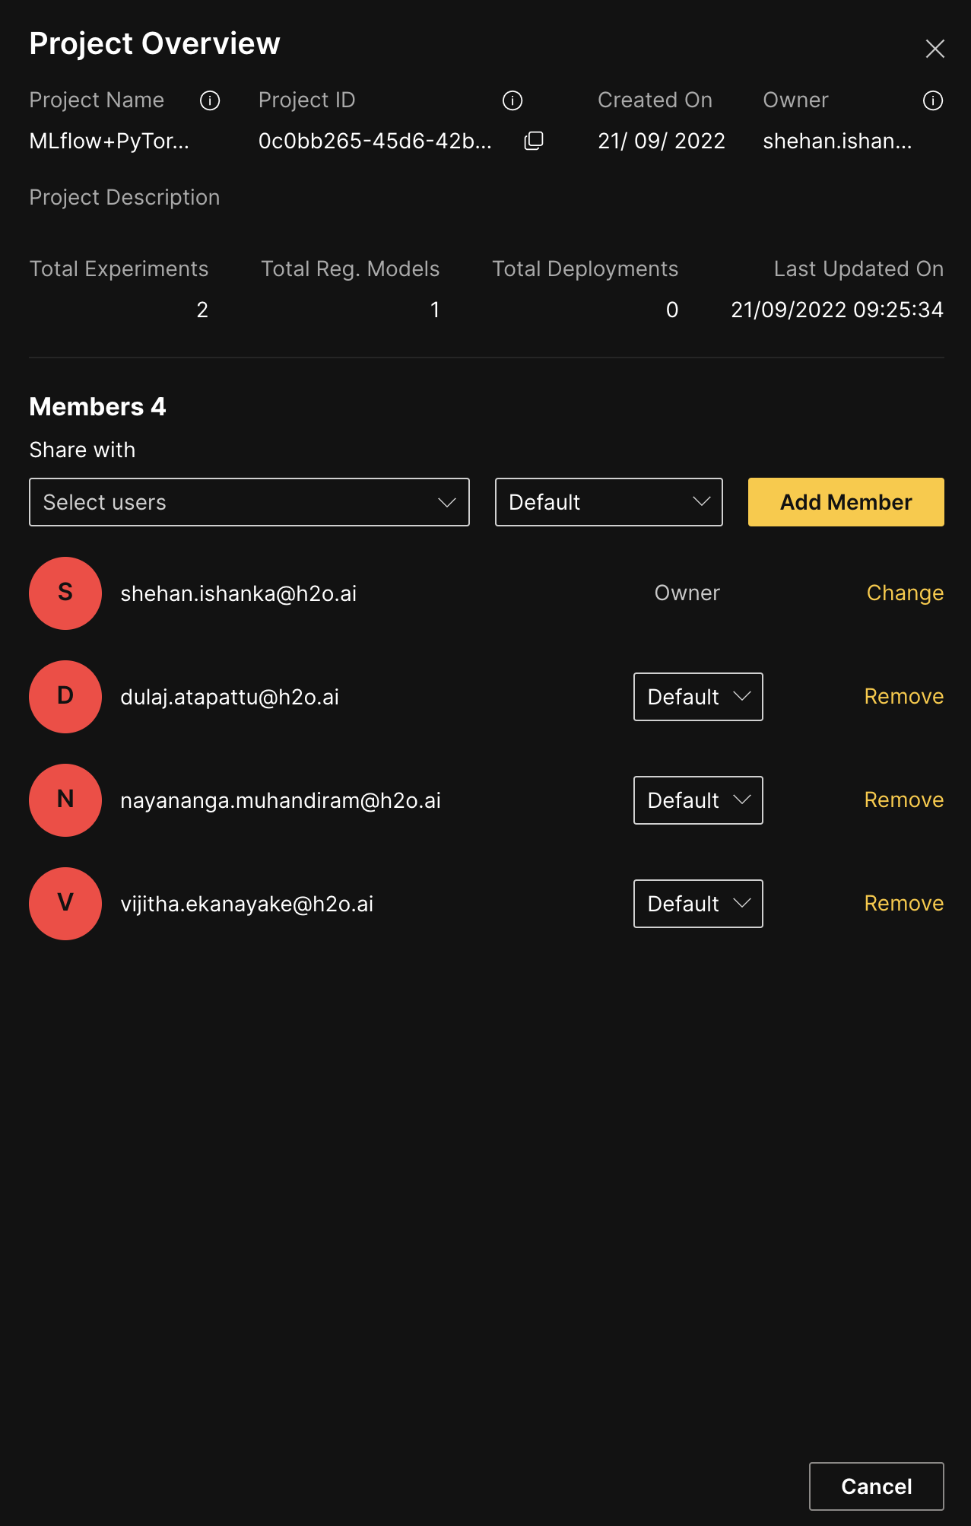Click the red N avatar for nayananga.muhandiram

point(65,800)
